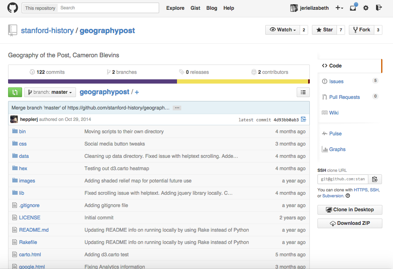Create new file with plus link
The image size is (393, 269).
click(137, 92)
